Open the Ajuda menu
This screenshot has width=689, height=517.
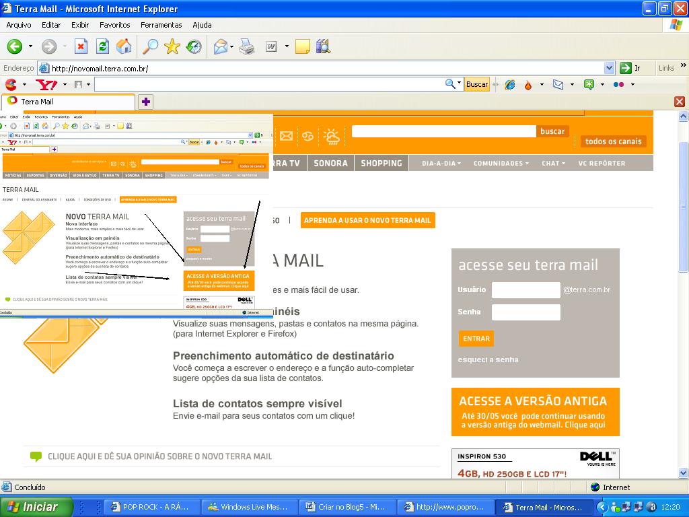point(202,25)
